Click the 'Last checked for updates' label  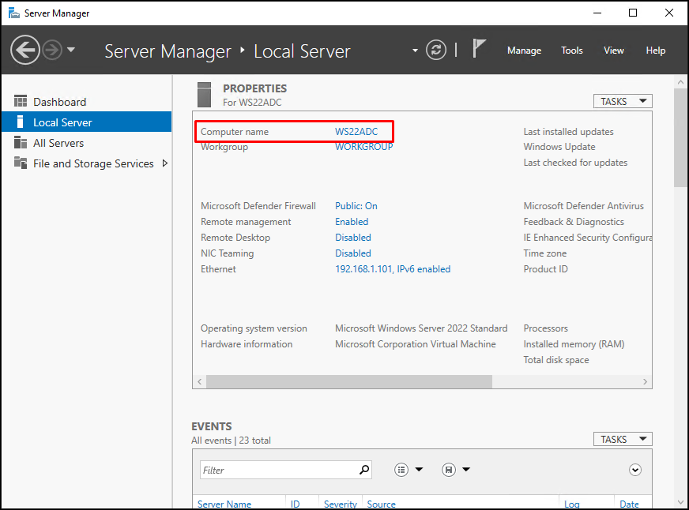point(575,163)
